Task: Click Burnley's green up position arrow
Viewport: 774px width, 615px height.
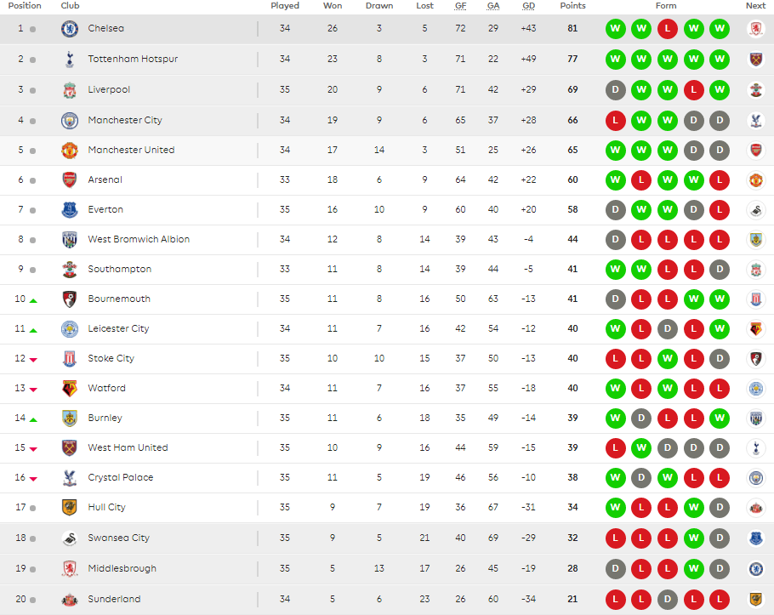Action: click(x=33, y=419)
